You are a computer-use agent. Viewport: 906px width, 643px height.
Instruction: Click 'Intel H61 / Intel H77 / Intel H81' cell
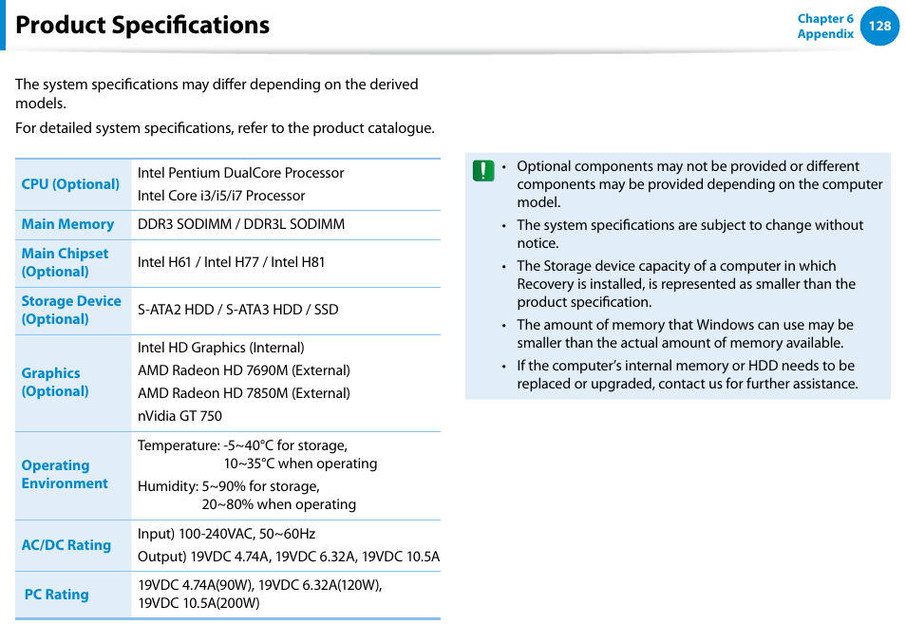point(231,262)
